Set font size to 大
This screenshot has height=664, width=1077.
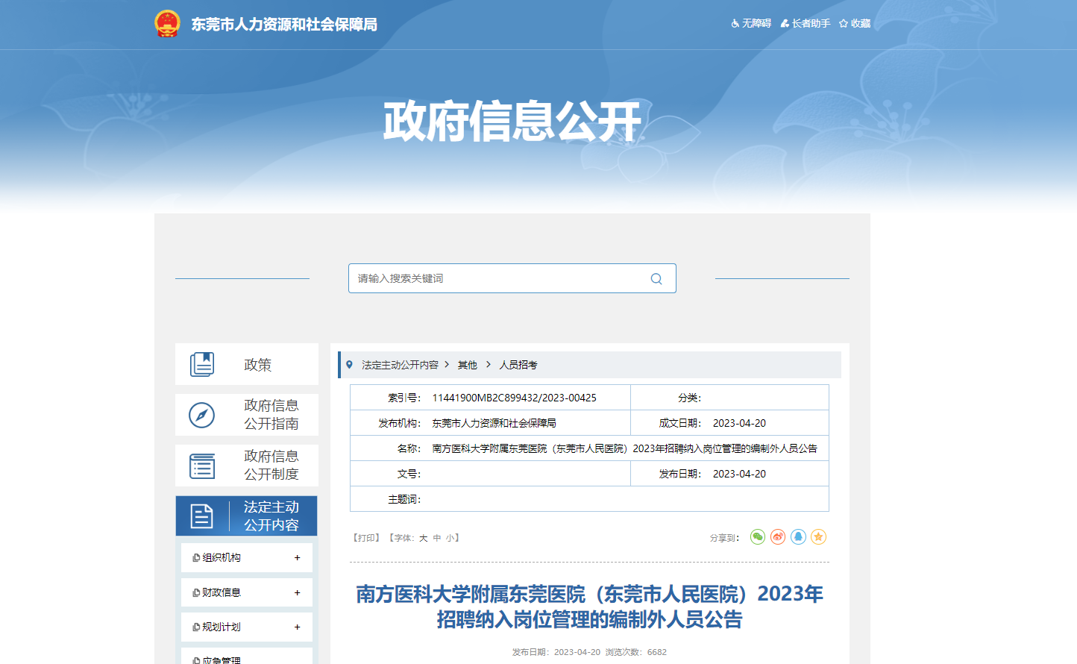click(423, 538)
